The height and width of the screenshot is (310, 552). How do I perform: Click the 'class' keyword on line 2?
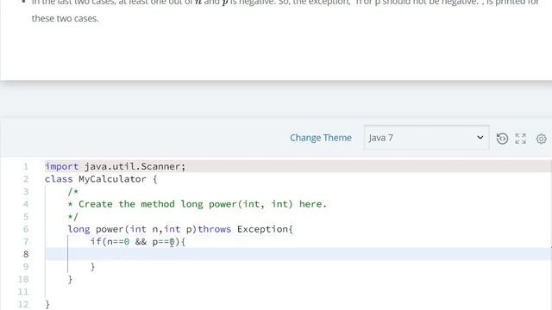(59, 179)
